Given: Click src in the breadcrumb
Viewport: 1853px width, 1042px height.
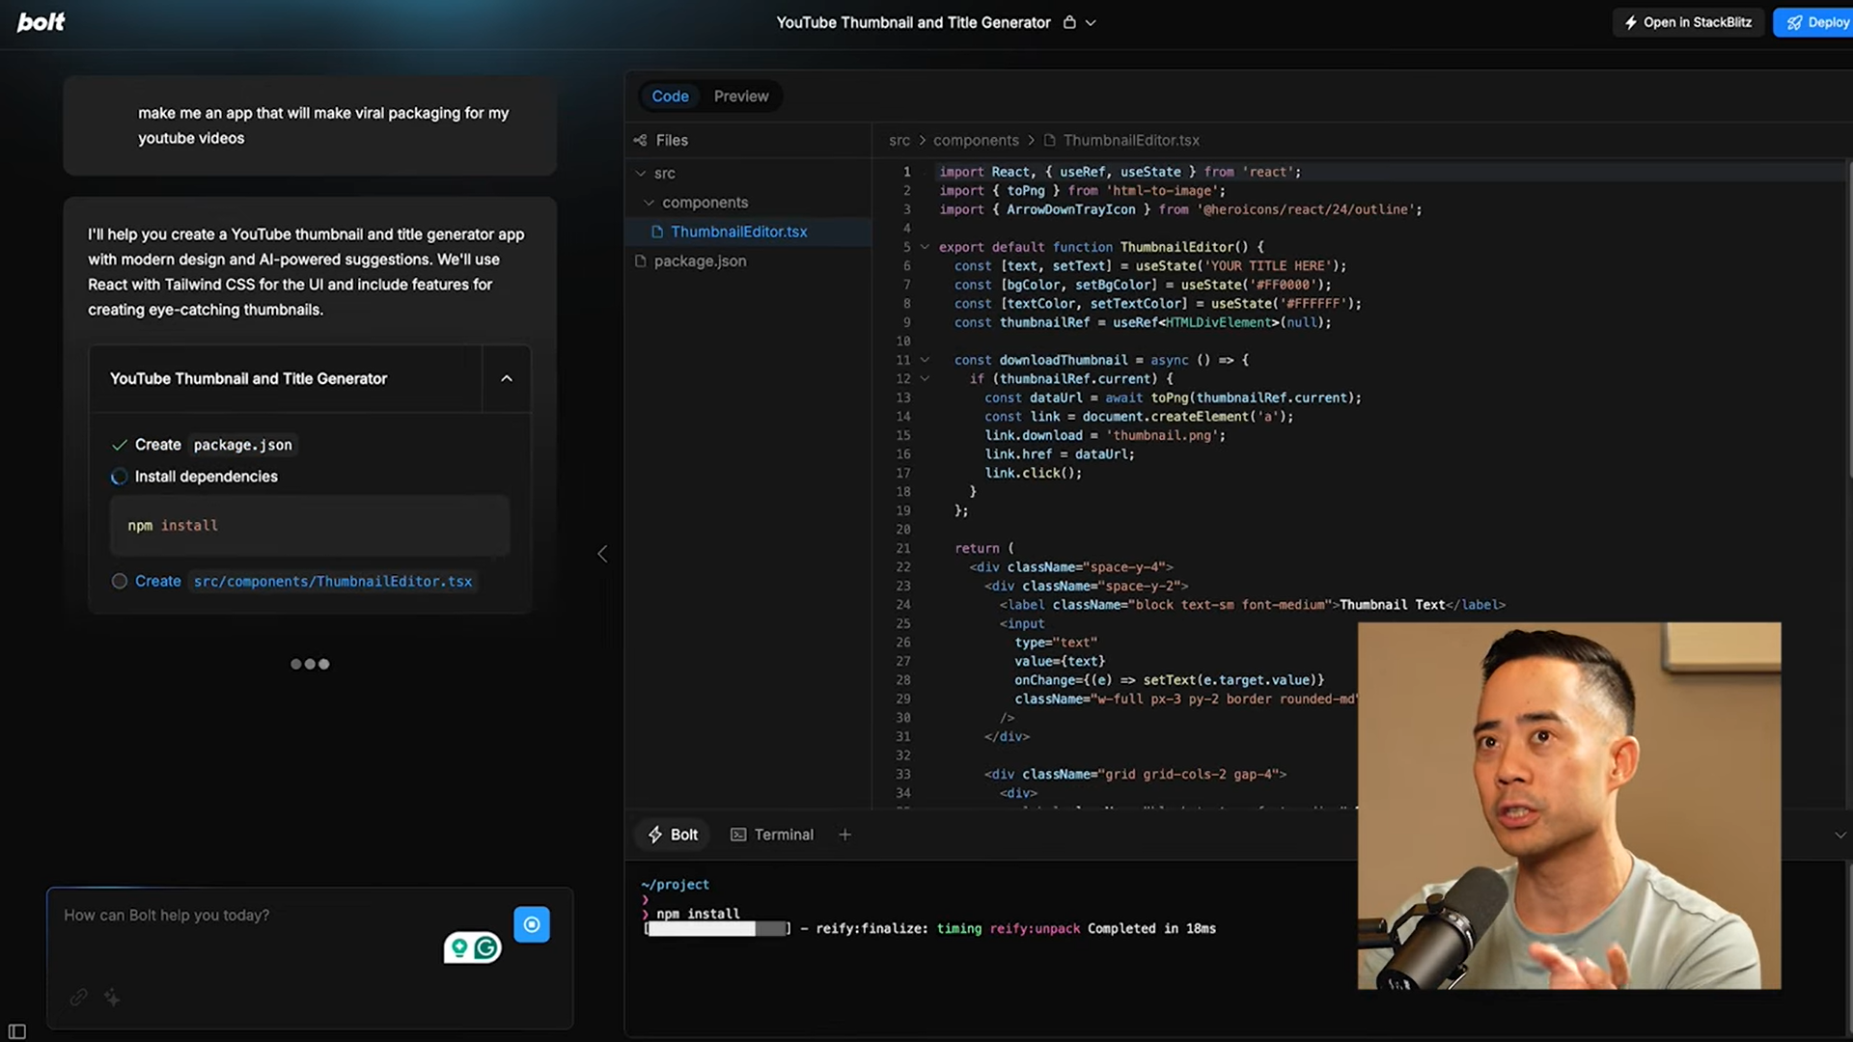Looking at the screenshot, I should coord(899,141).
